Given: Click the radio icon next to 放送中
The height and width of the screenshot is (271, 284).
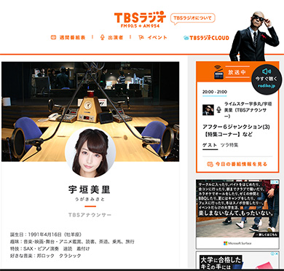Looking at the screenshot, I should coord(218,72).
